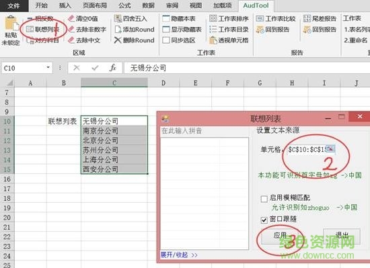Select row 16 header

pyautogui.click(x=7, y=179)
